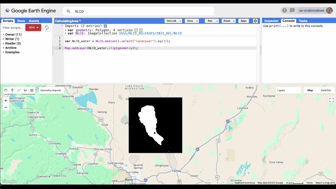This screenshot has height=189, width=336.
Task: Switch to the Scripts tab
Action: (8, 21)
